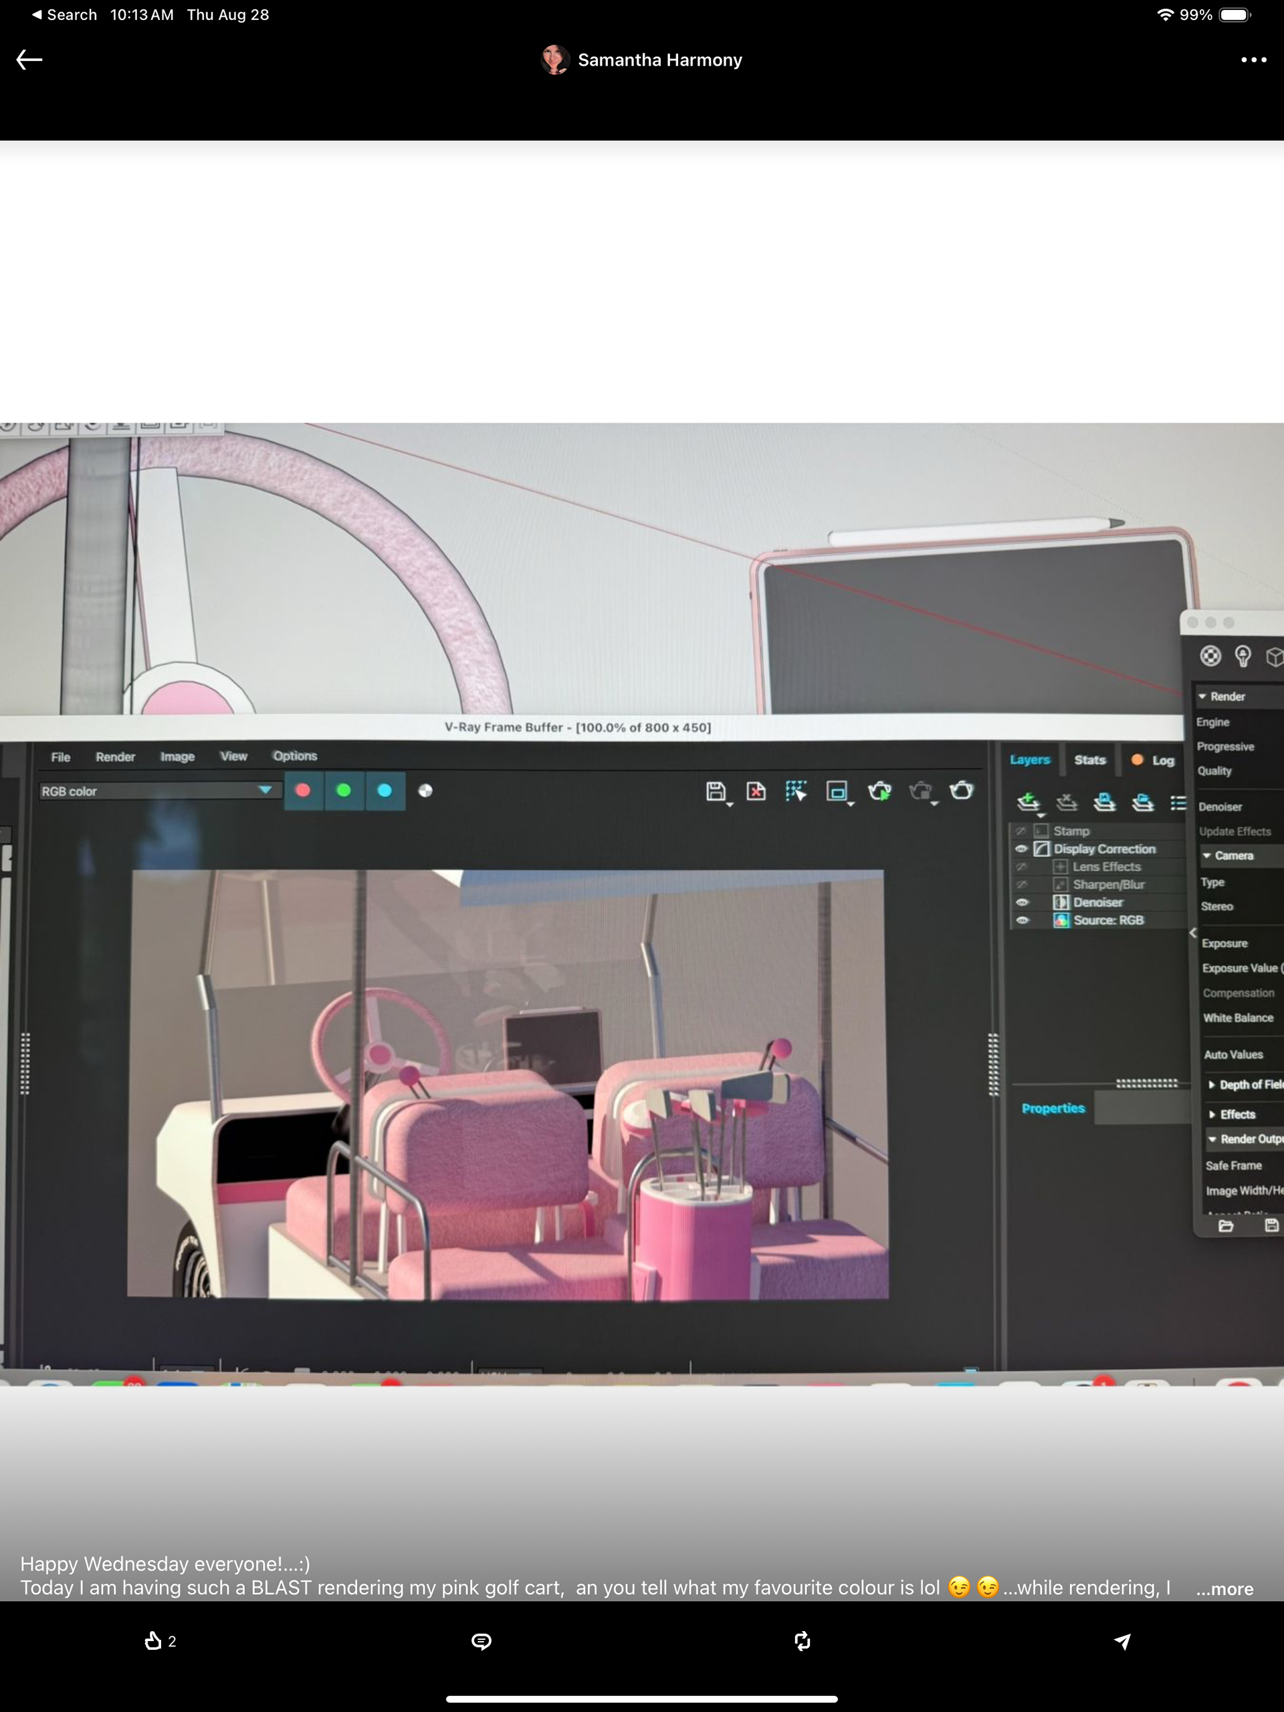The height and width of the screenshot is (1712, 1284).
Task: Select the Source: RGB layer row
Action: (1107, 920)
